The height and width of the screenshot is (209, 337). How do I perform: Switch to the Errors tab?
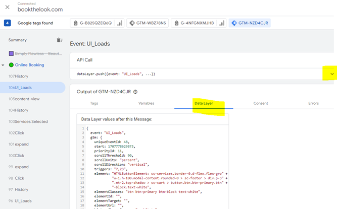(x=313, y=103)
